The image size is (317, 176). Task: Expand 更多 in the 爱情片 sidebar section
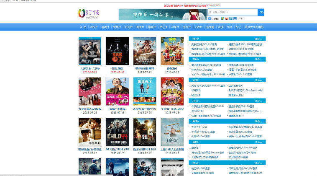(258, 80)
